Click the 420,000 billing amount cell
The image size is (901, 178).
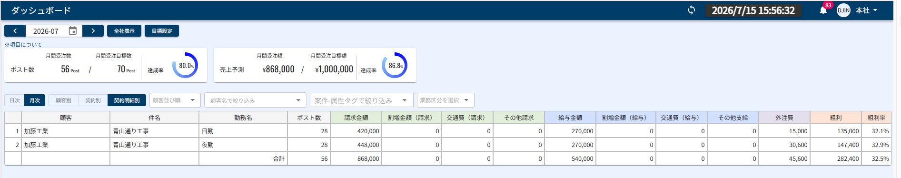point(356,131)
